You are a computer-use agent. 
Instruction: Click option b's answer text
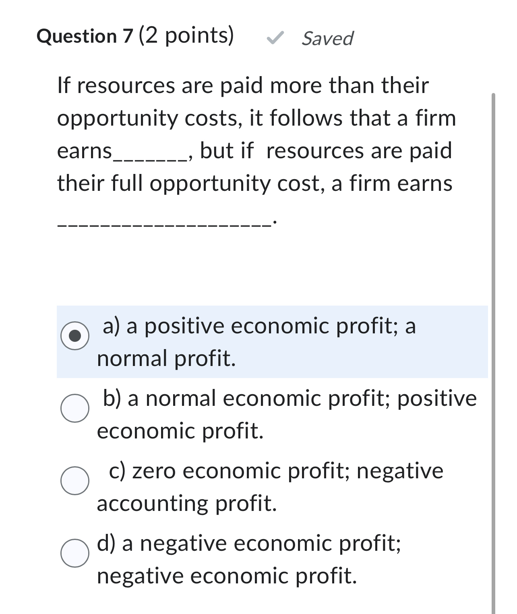[282, 415]
